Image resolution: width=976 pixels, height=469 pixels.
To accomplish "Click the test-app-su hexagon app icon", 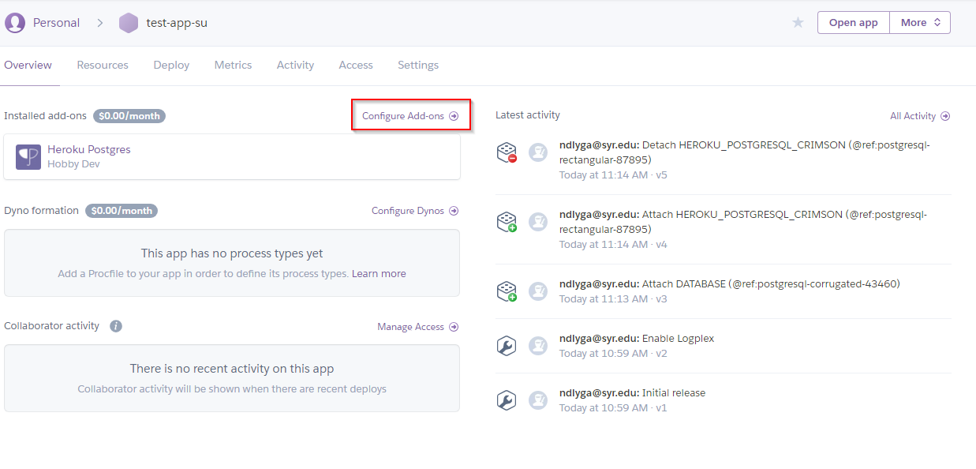I will 129,23.
